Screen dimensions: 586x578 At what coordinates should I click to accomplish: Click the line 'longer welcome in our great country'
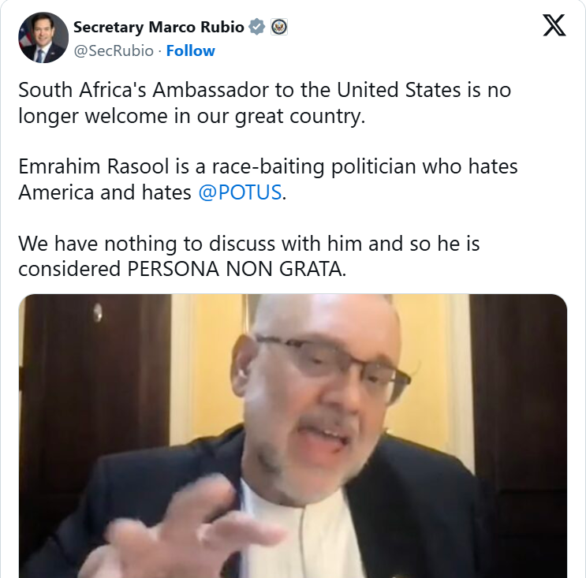[x=192, y=116]
